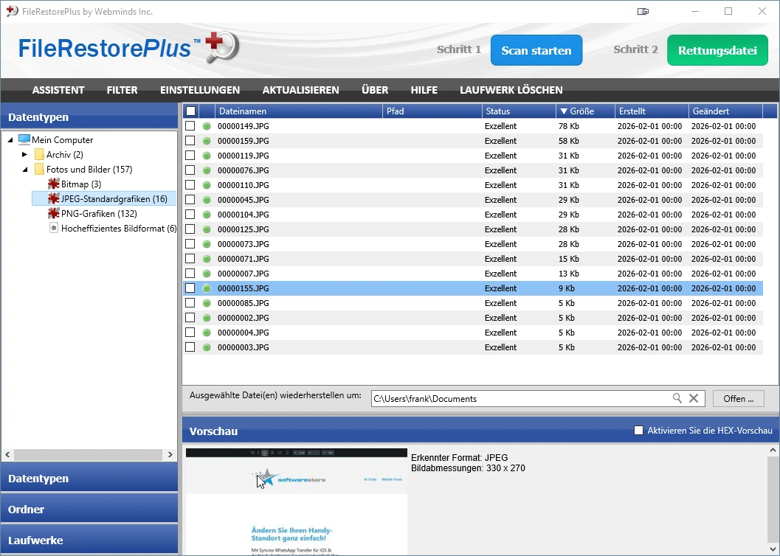Image resolution: width=780 pixels, height=556 pixels.
Task: Click the PNG-Grafiken file type icon
Action: click(x=53, y=213)
